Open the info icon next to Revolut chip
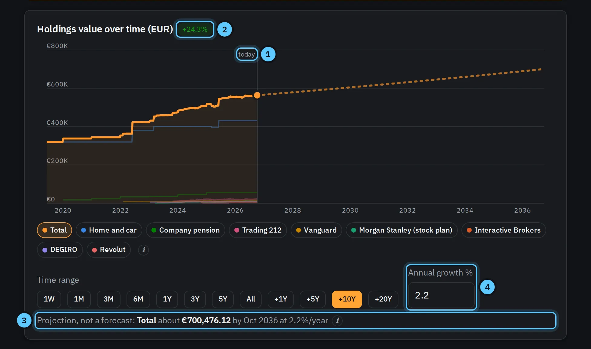Viewport: 591px width, 349px height. [144, 250]
